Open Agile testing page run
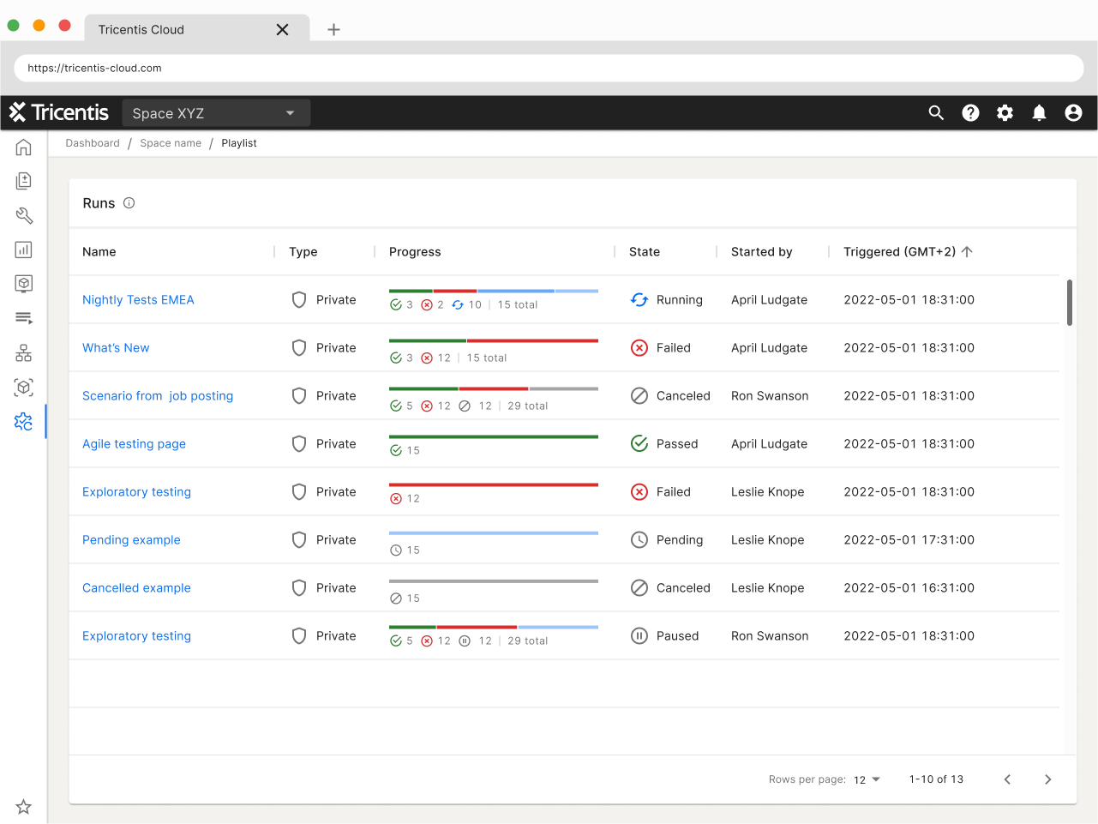 tap(134, 443)
